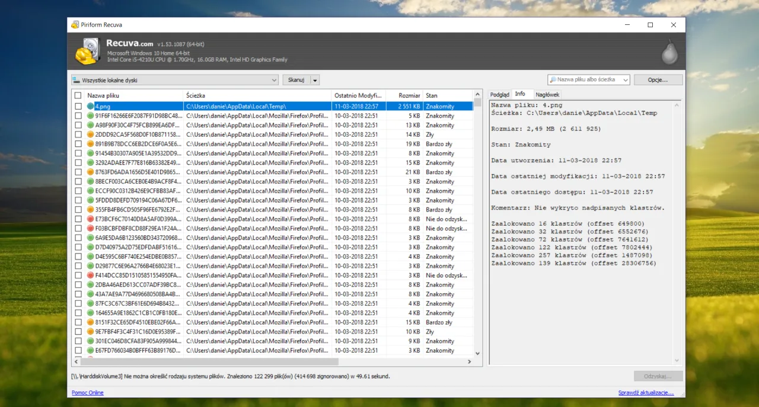
Task: Open the 'Sprawdź aktualizacje...' link
Action: pyautogui.click(x=646, y=393)
